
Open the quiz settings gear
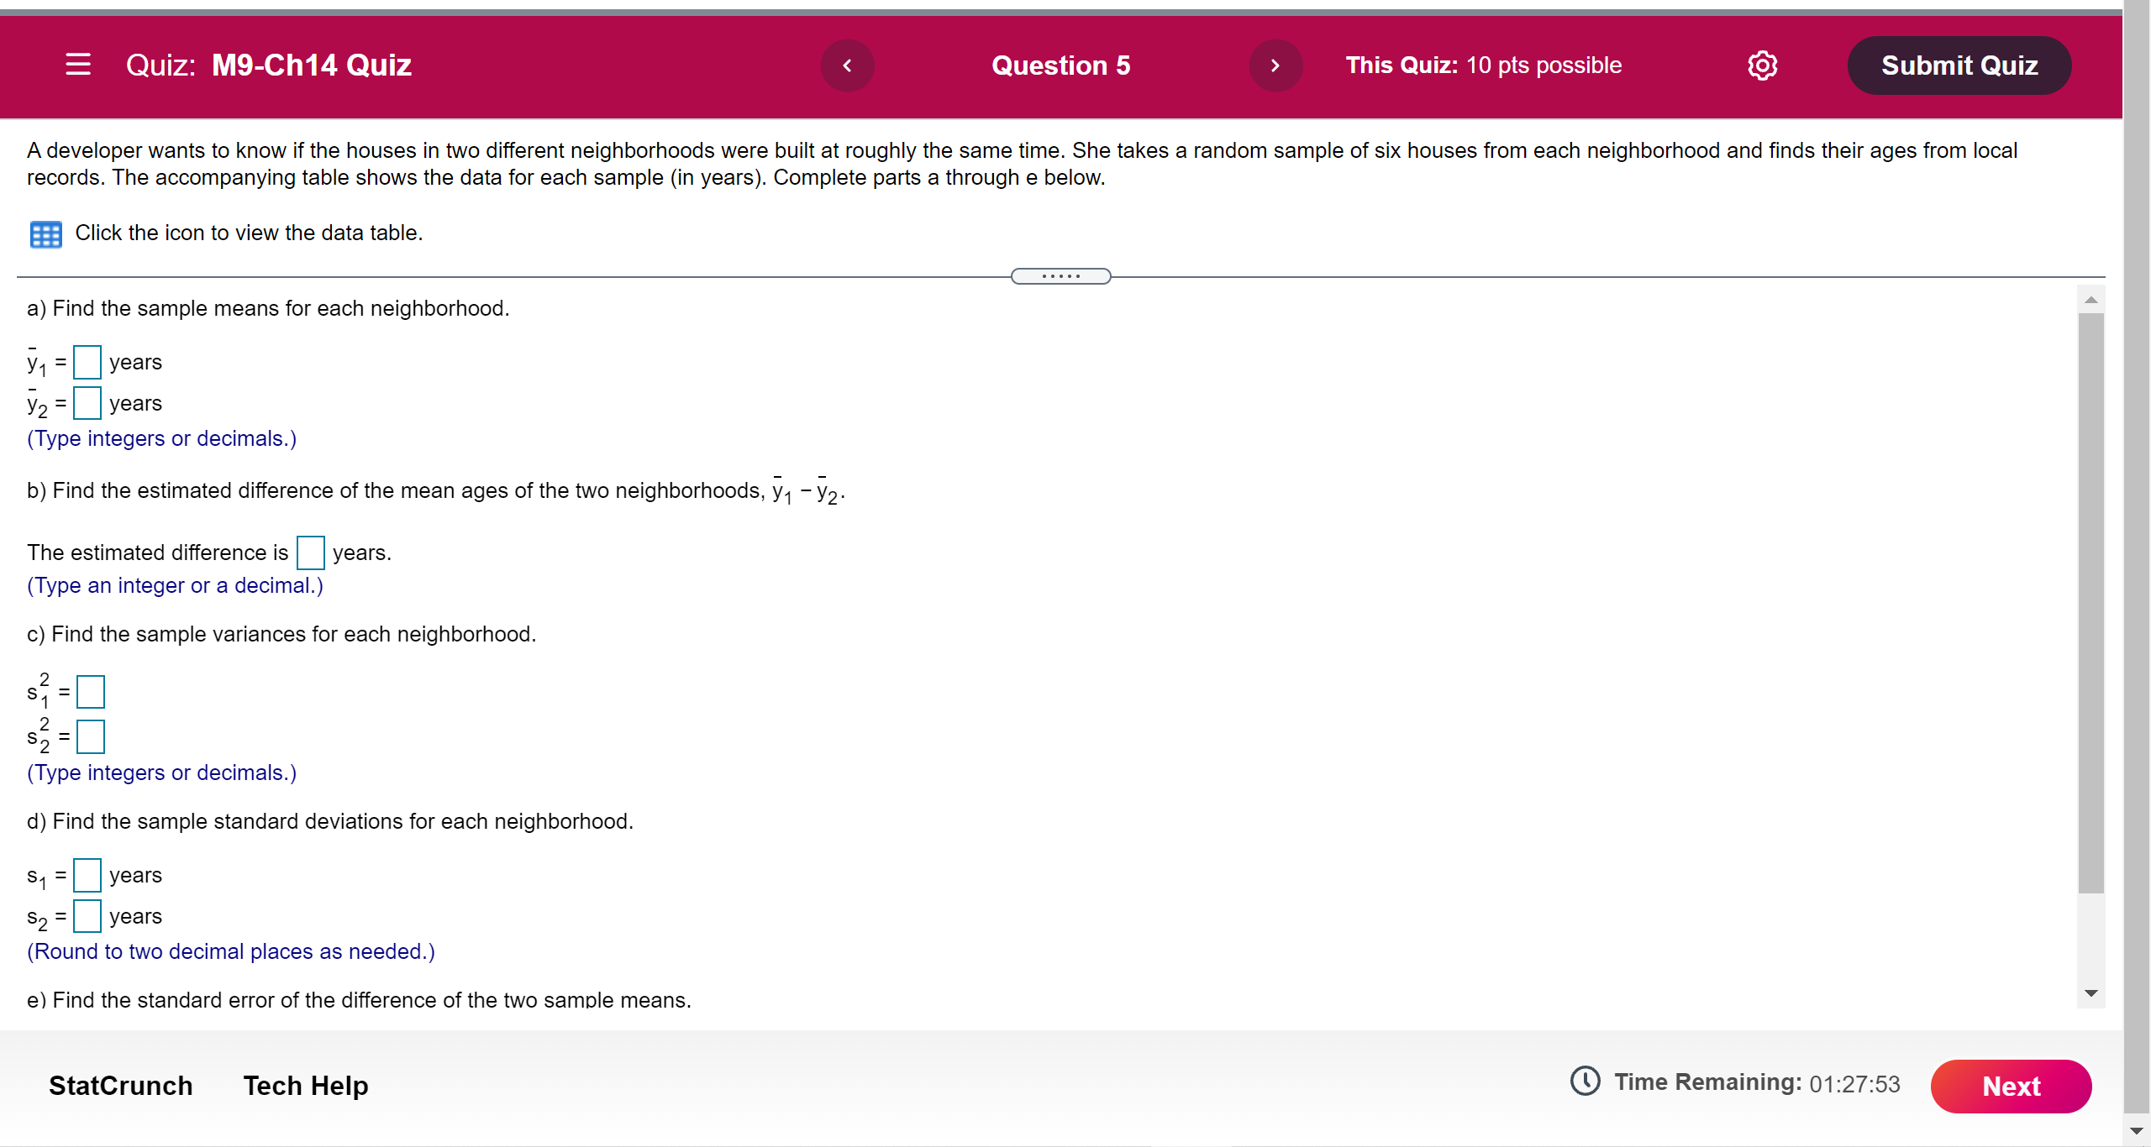click(1762, 65)
